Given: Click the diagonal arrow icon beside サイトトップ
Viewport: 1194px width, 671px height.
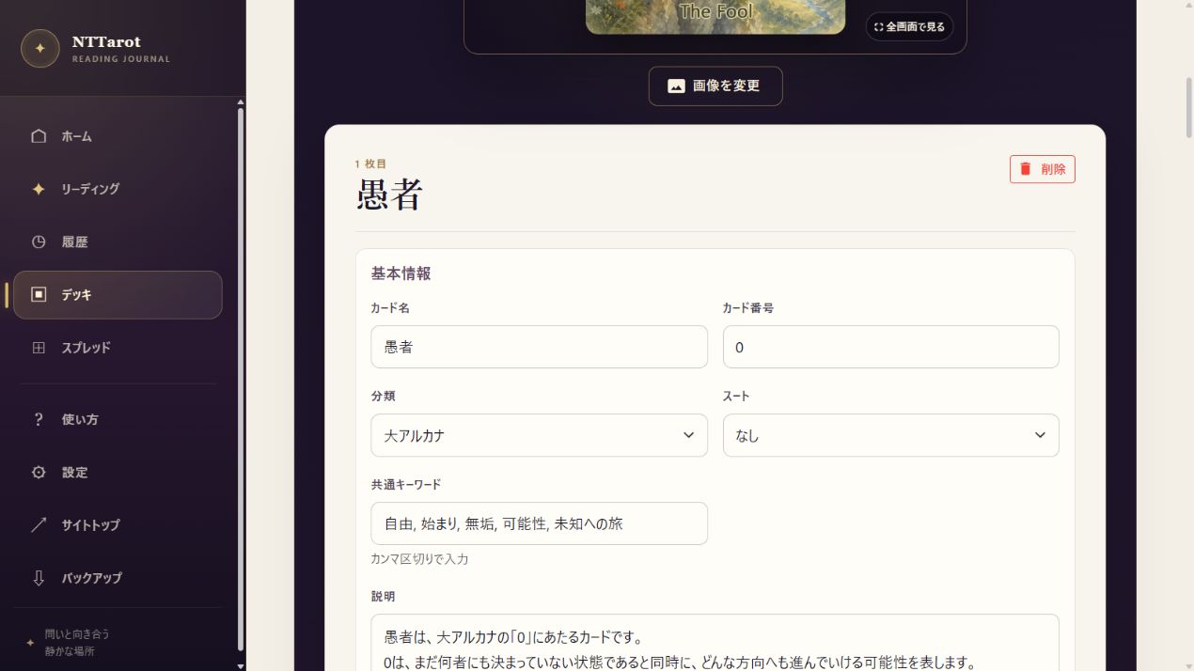Looking at the screenshot, I should tap(39, 525).
